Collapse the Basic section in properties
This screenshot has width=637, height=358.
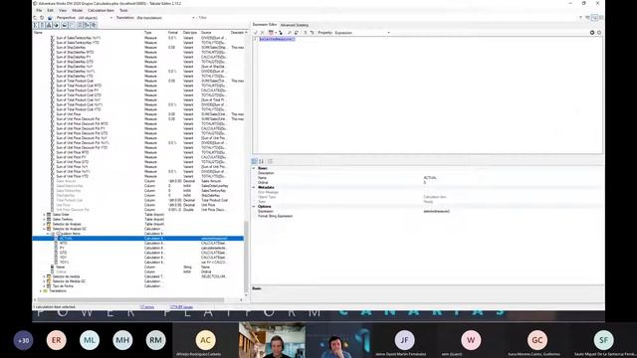(254, 168)
